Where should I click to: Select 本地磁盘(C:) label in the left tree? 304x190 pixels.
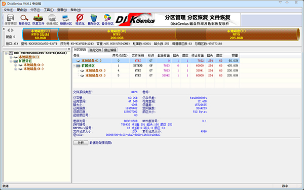point(29,57)
